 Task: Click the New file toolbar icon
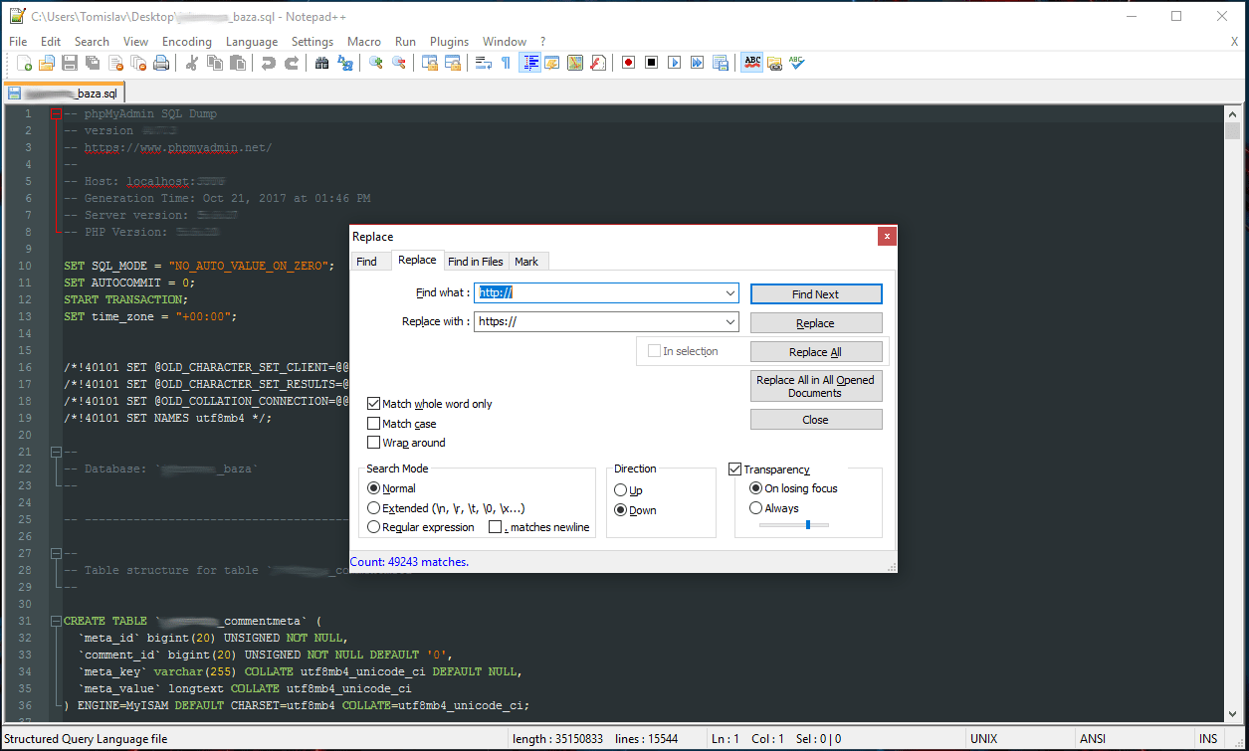(25, 63)
